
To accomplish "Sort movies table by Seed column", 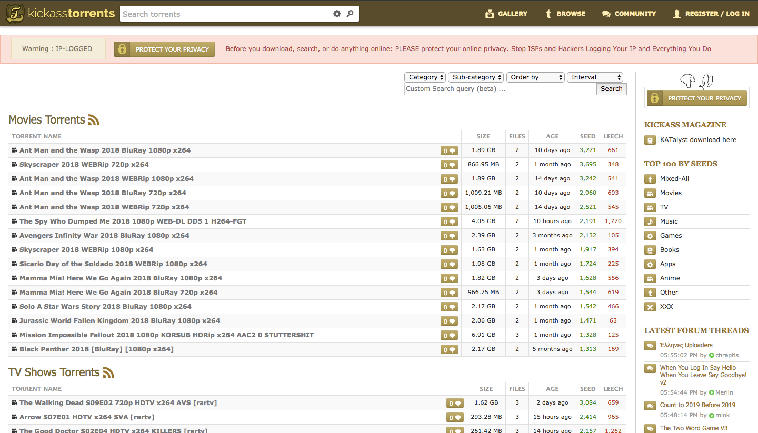I will 587,136.
